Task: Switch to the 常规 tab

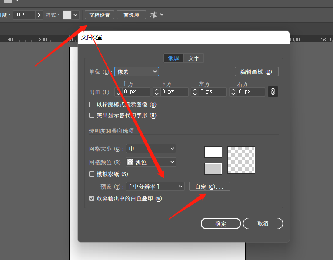Action: [x=173, y=58]
